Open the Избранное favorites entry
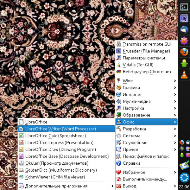 click(146, 172)
